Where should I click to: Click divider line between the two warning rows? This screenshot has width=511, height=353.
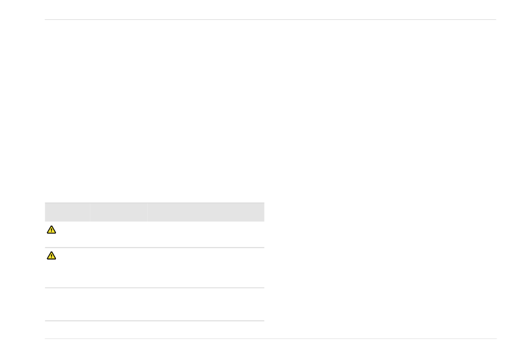154,248
